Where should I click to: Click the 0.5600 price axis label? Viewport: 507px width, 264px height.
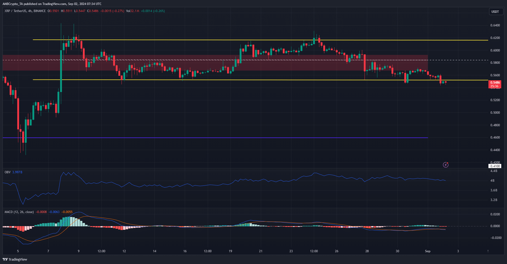coord(495,75)
